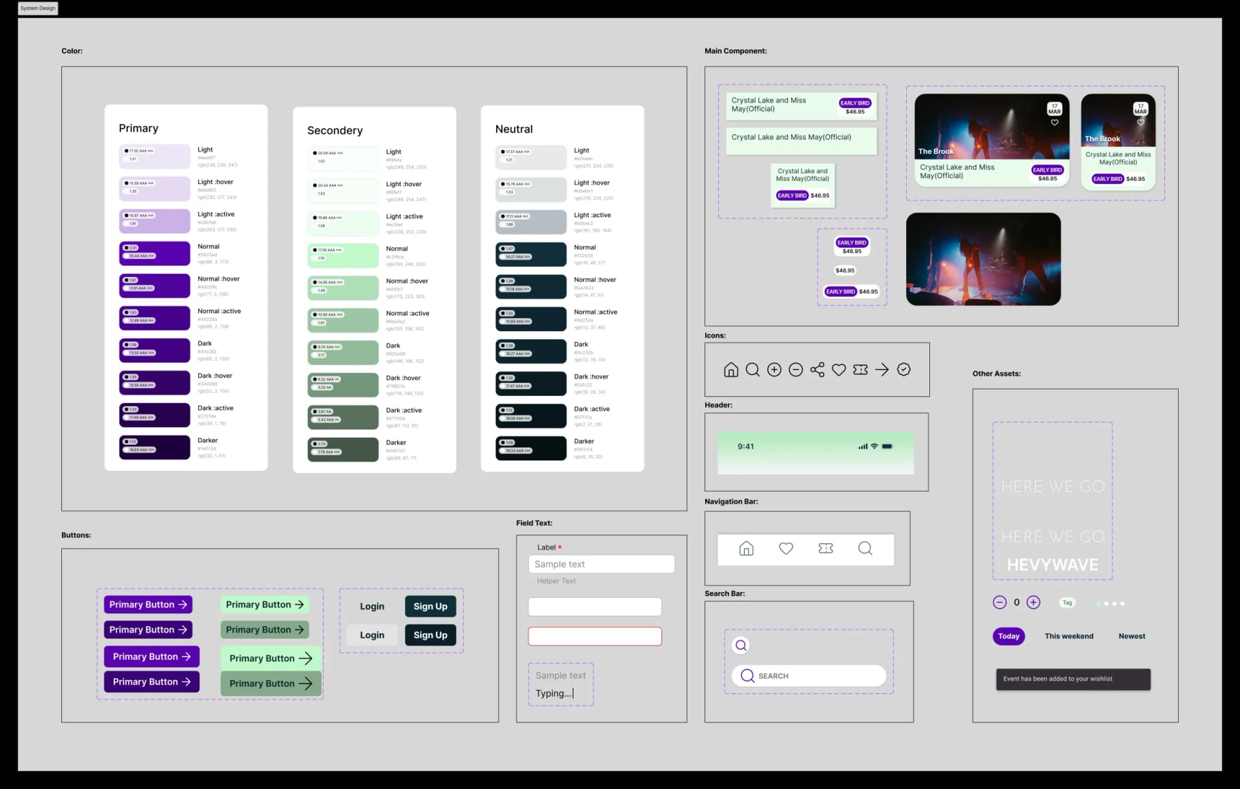Click the round collapsed search icon button
The width and height of the screenshot is (1240, 789).
coord(741,645)
